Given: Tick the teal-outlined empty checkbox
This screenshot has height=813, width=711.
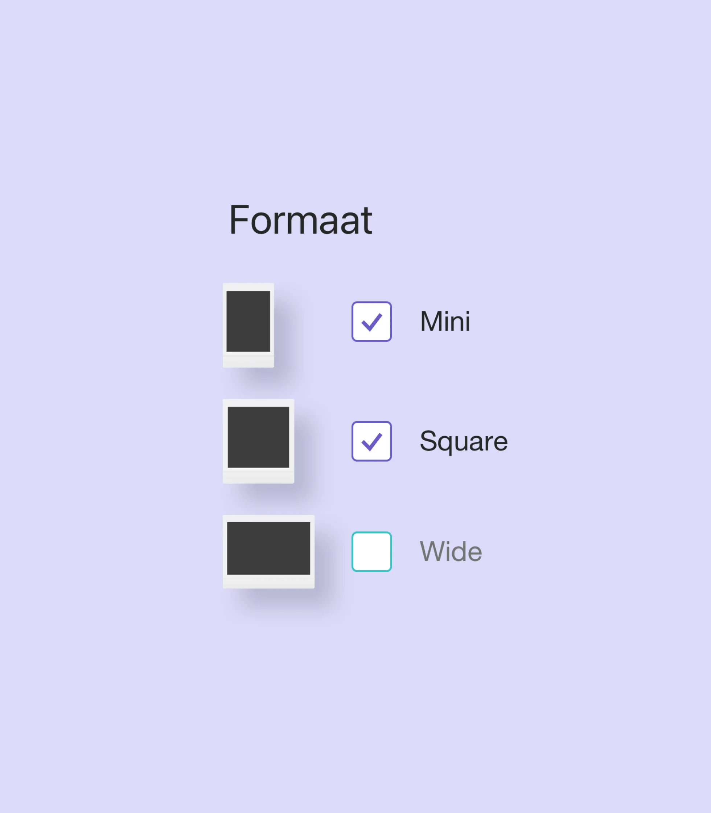Looking at the screenshot, I should click(x=371, y=551).
